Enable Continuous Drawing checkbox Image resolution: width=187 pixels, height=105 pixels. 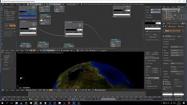coord(5,17)
